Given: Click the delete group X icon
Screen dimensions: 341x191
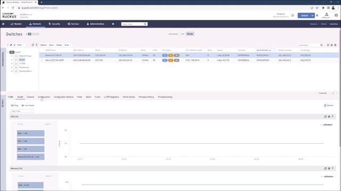Looking at the screenshot, I should tap(14, 45).
